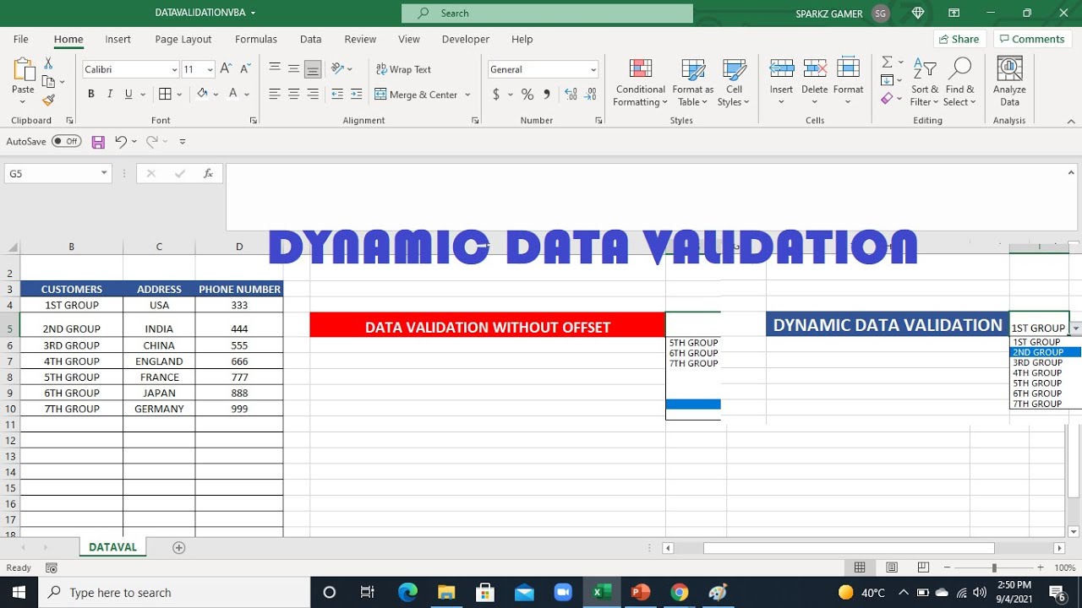Open Conditional Formatting
Viewport: 1082px width, 608px height.
640,83
